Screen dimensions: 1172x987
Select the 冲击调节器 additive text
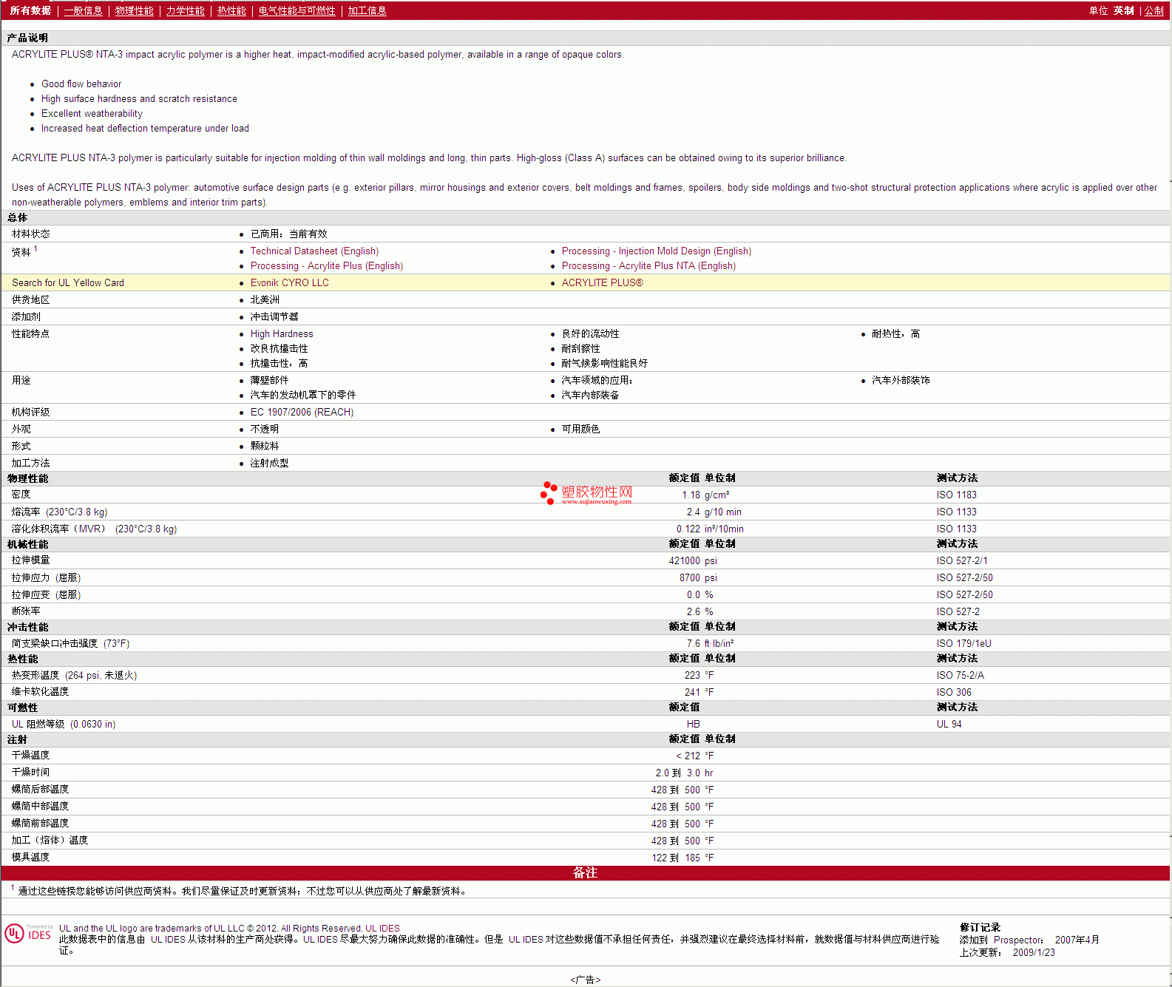click(x=274, y=316)
